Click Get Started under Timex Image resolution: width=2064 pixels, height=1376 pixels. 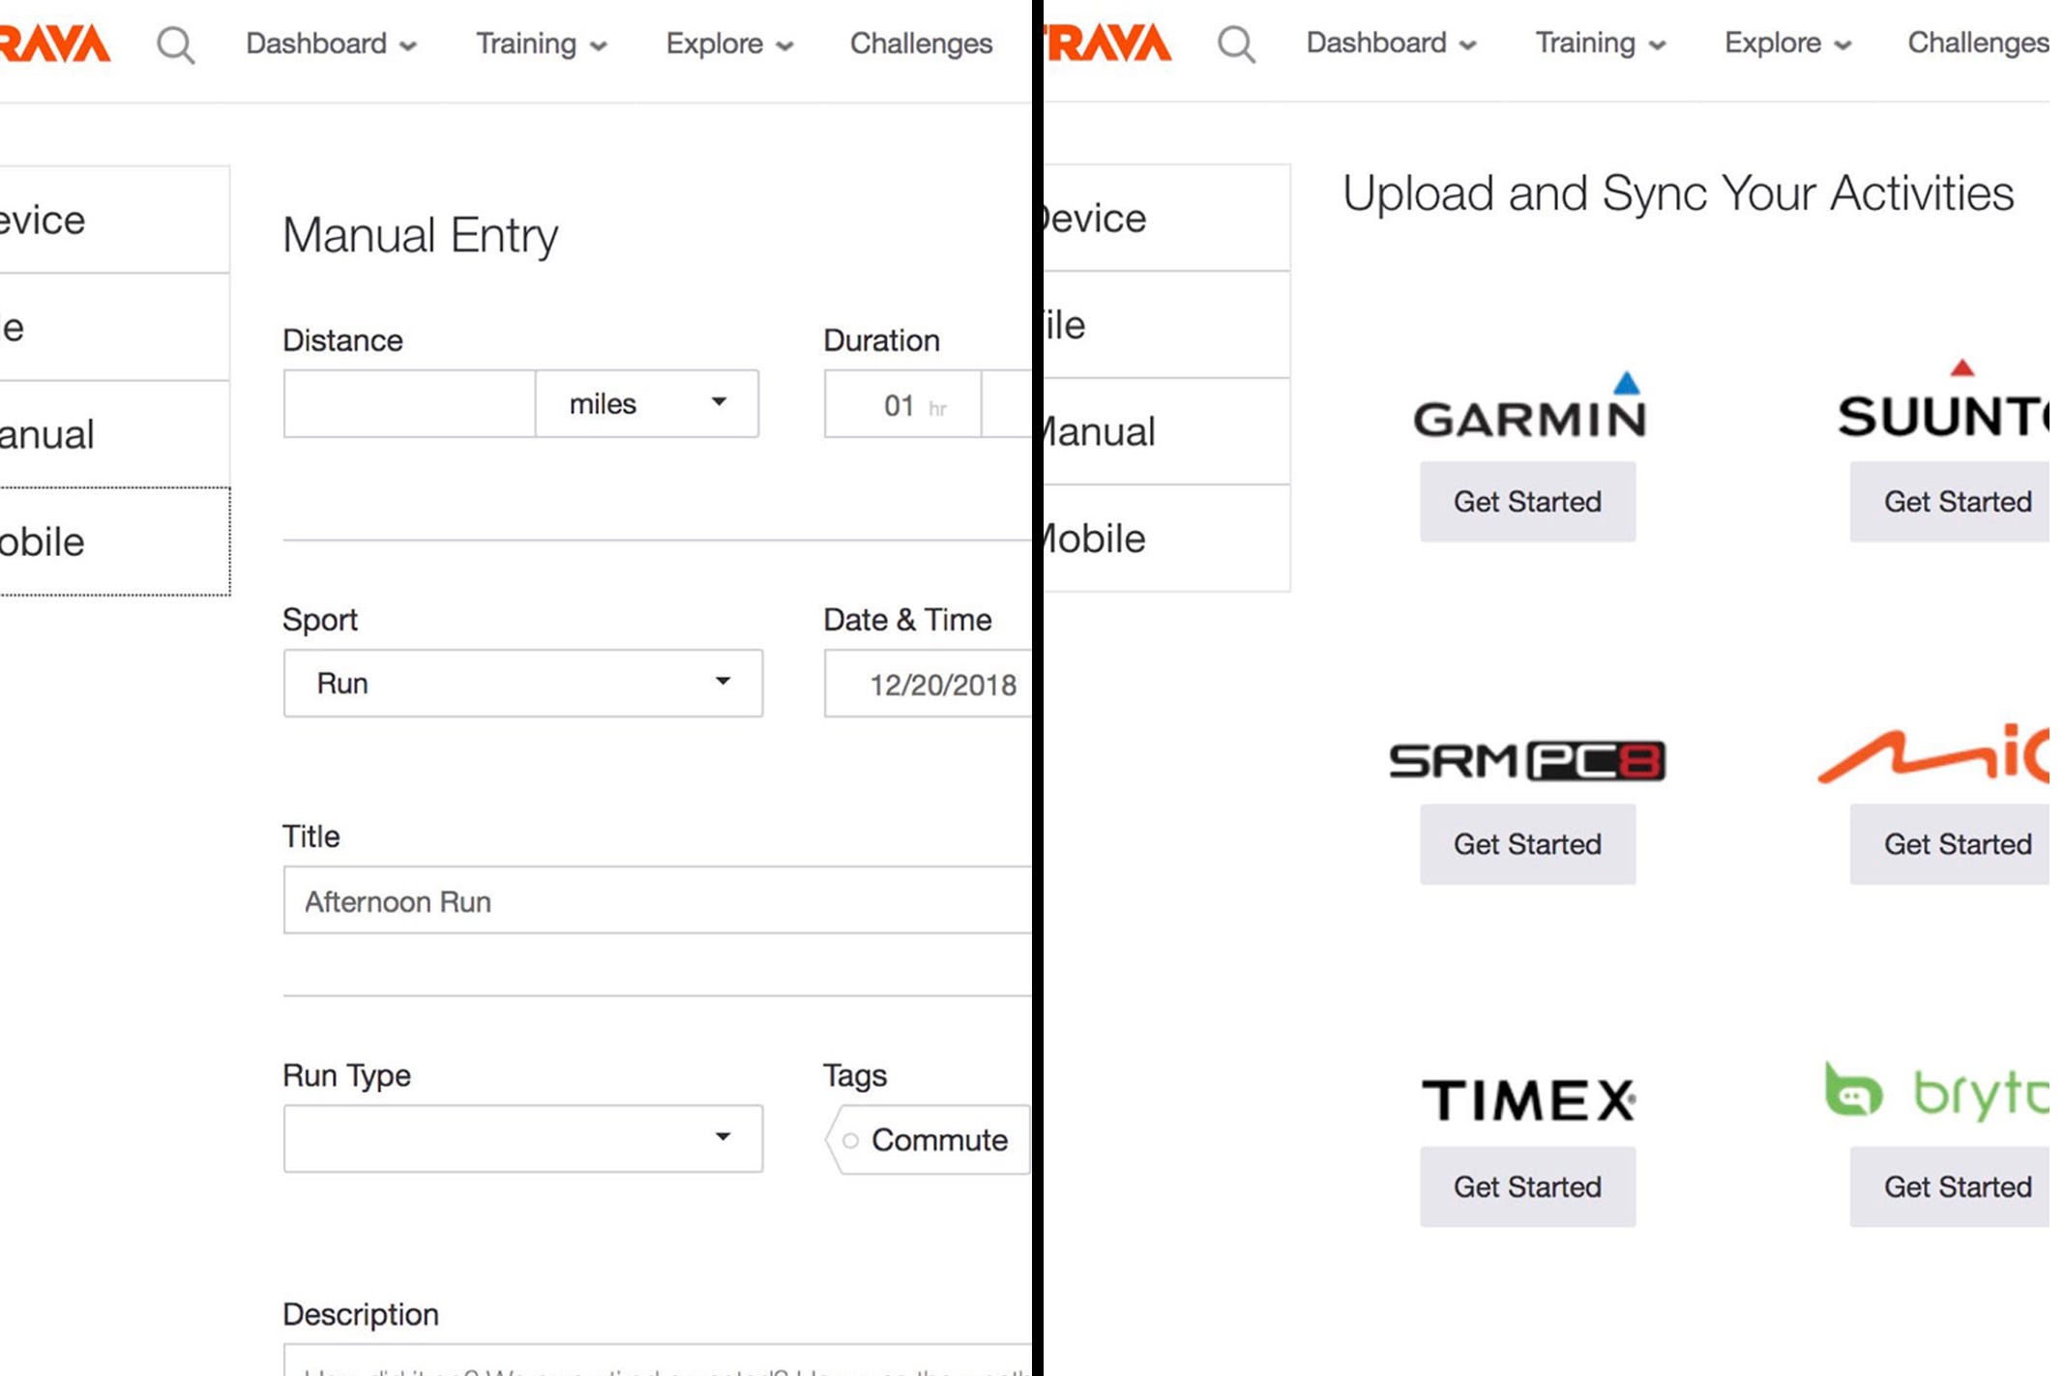click(1527, 1186)
